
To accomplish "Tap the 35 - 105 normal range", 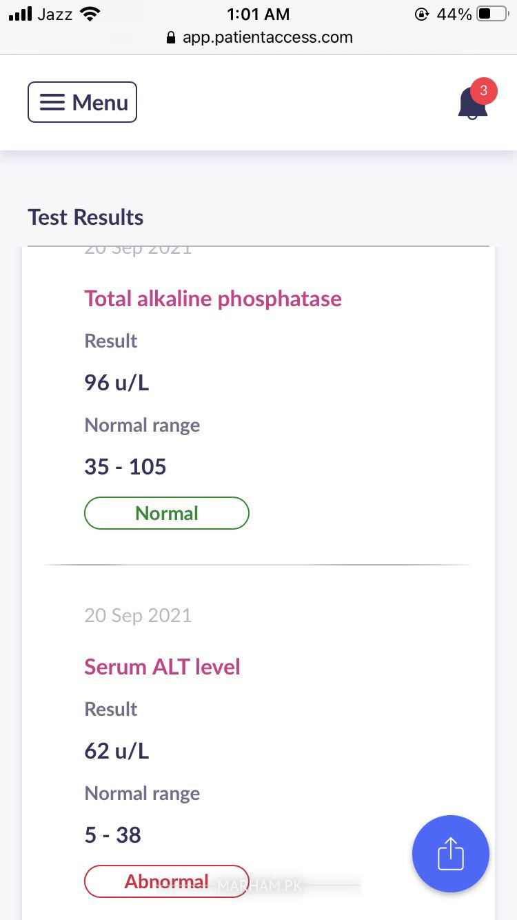I will (125, 467).
